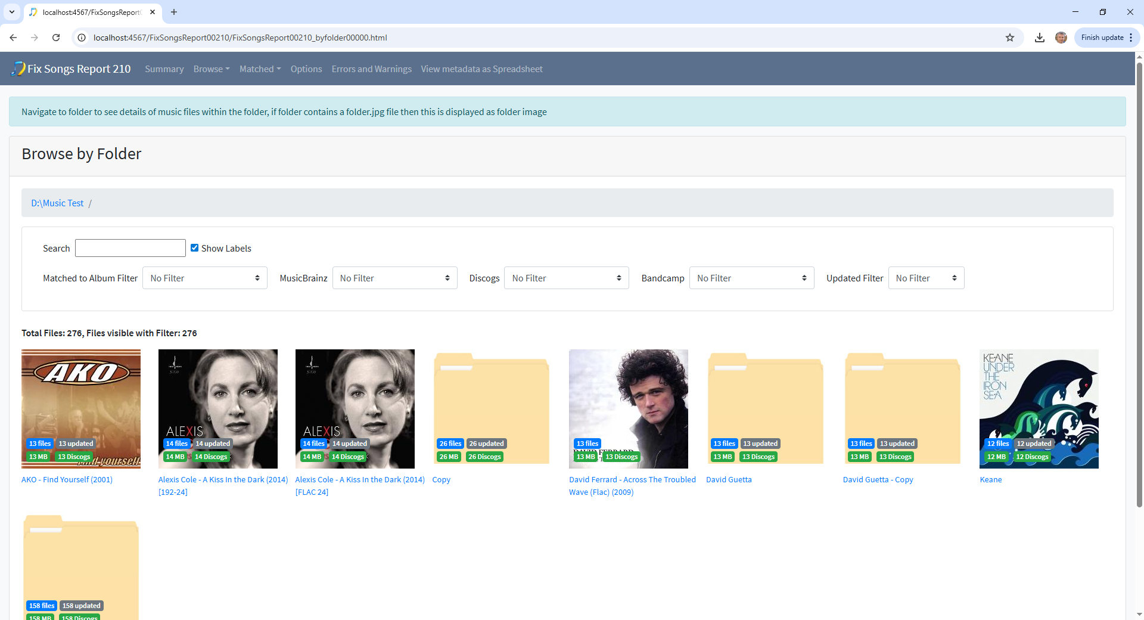Open the browser downloads icon
Image resolution: width=1144 pixels, height=620 pixels.
coord(1039,38)
